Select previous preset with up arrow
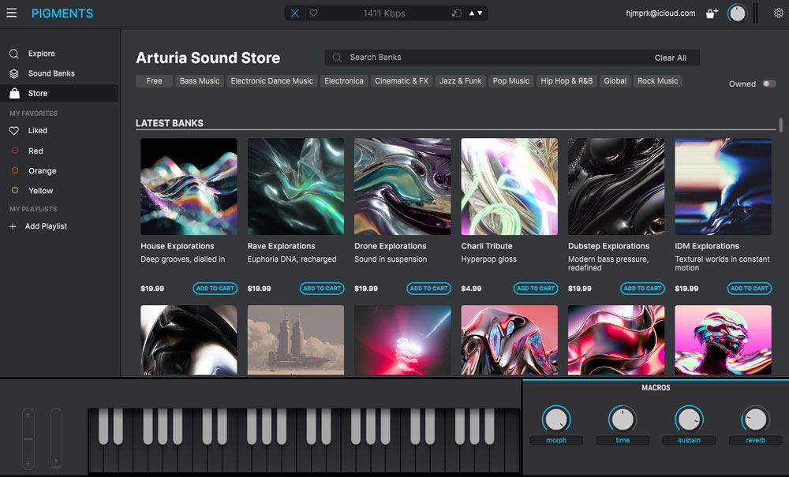 pyautogui.click(x=472, y=13)
